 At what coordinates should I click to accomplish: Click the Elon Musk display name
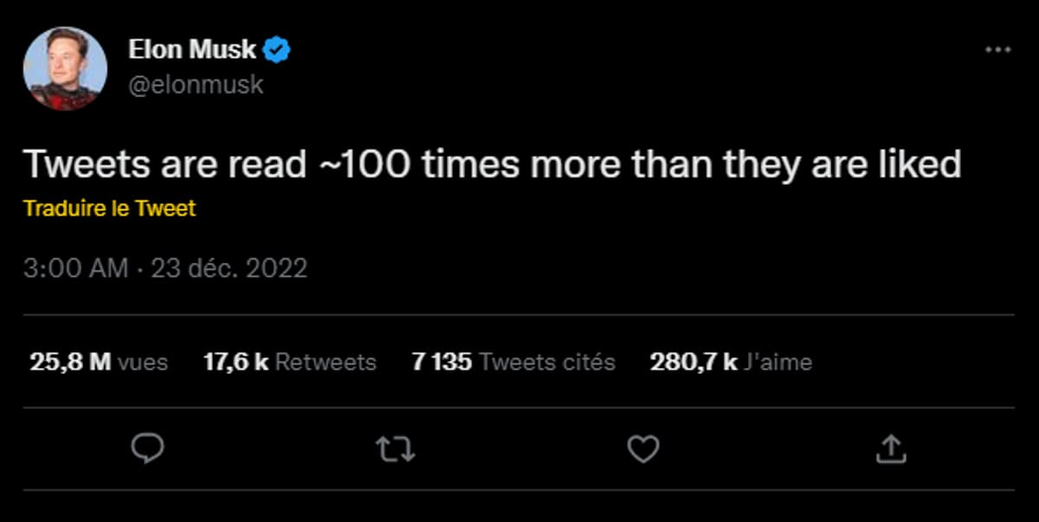tap(192, 50)
